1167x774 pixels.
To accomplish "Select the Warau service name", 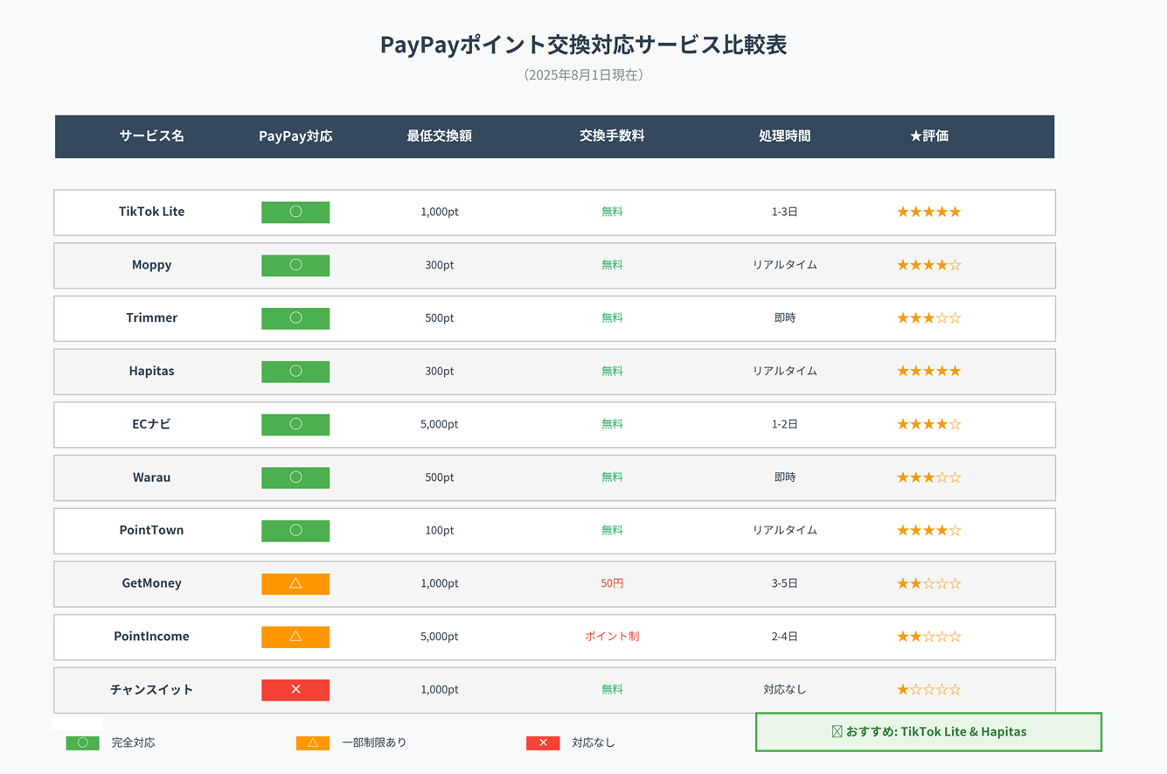I will pos(152,478).
